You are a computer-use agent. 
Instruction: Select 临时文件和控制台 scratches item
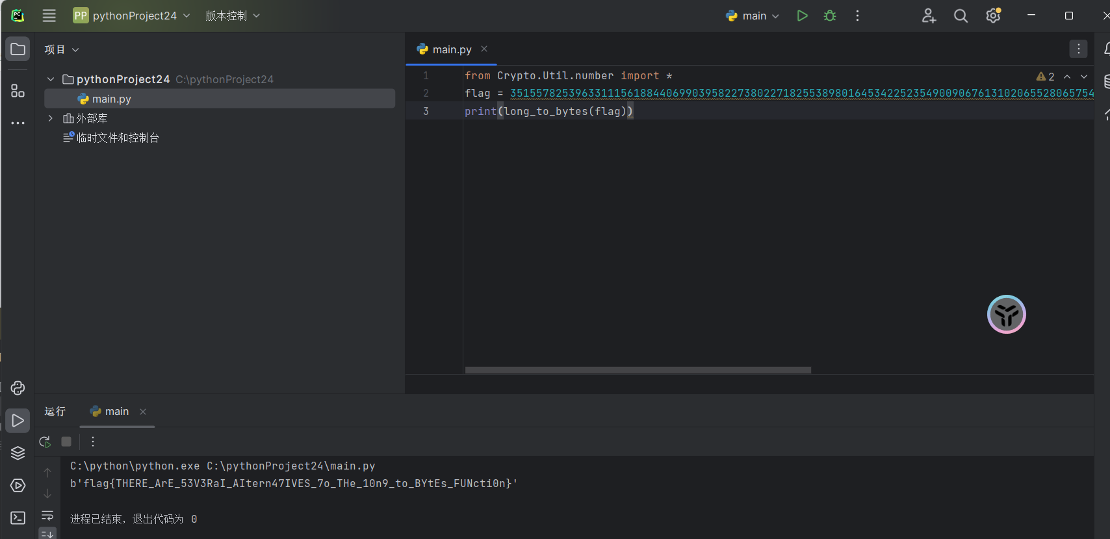(111, 138)
